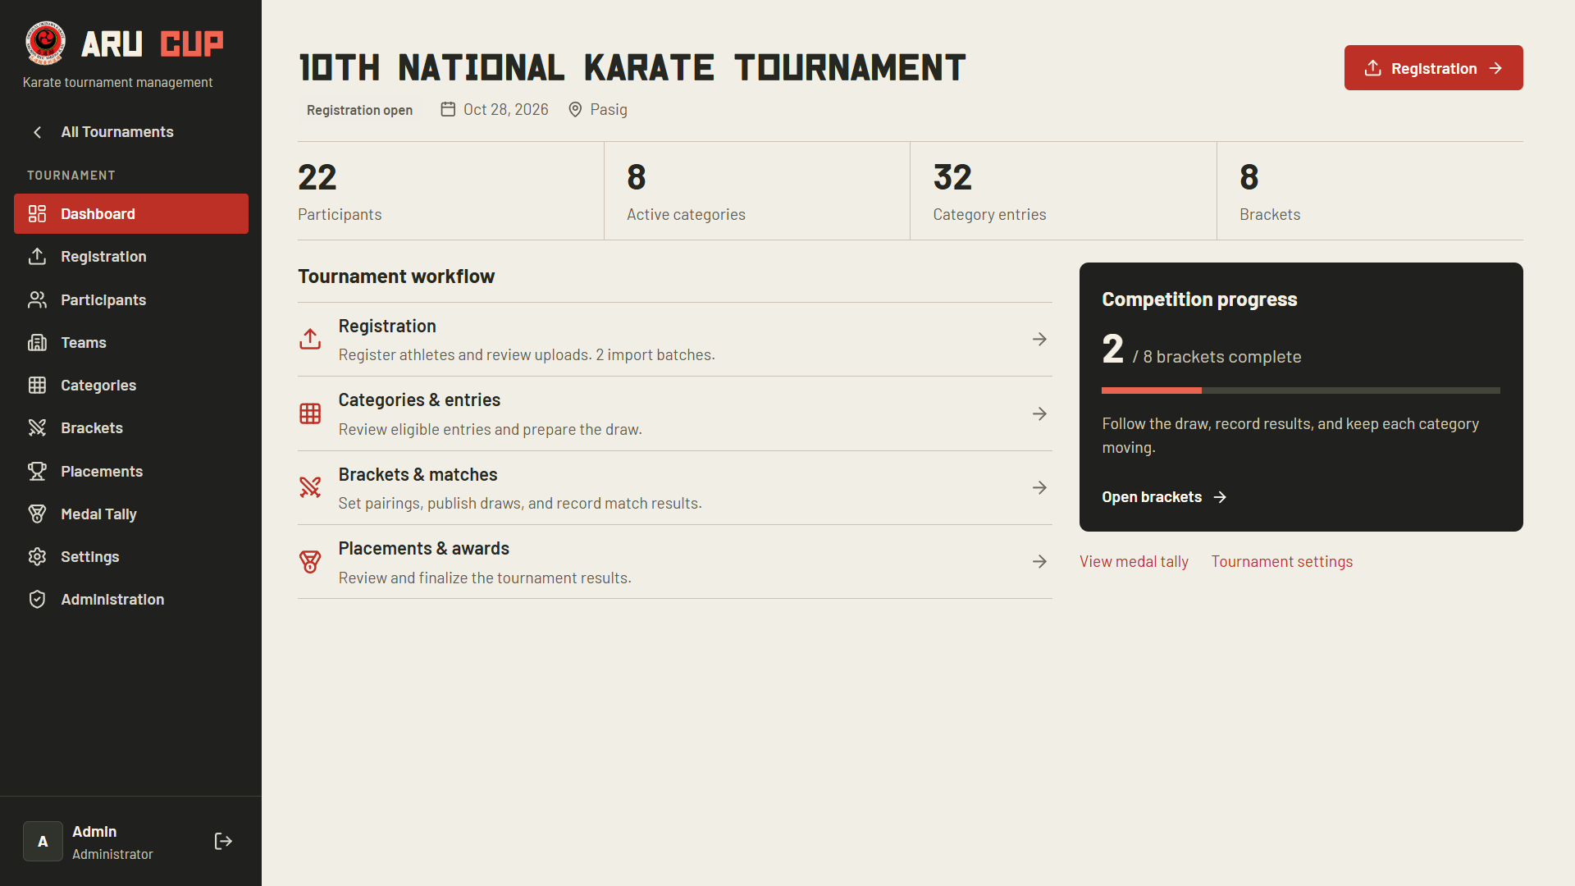This screenshot has height=886, width=1575.
Task: Click the Oct 28, 2026 date text
Action: 505,110
